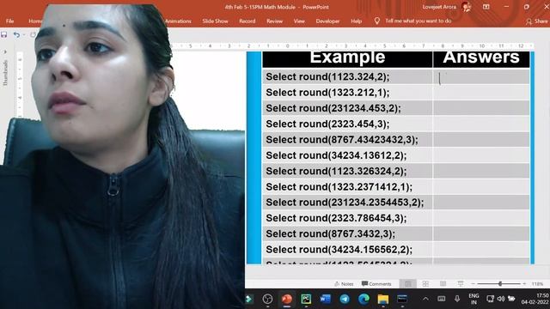The image size is (550, 309).
Task: Open the terminal window taskbar icon
Action: (x=402, y=299)
